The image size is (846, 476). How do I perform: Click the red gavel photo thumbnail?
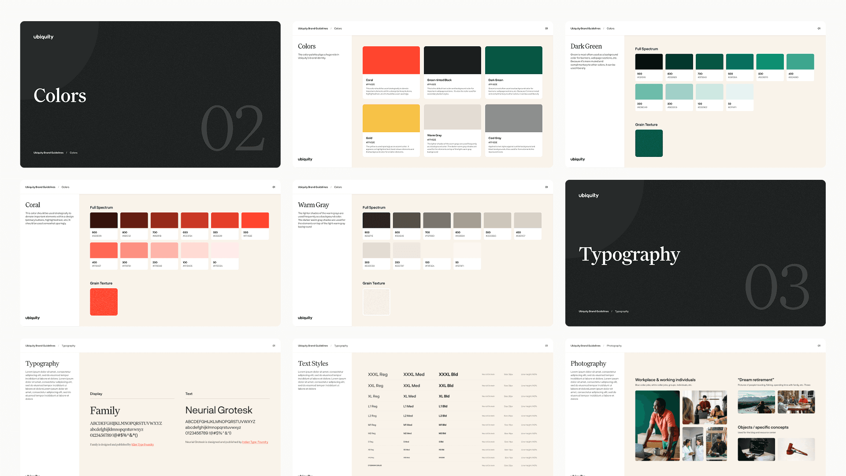[796, 449]
